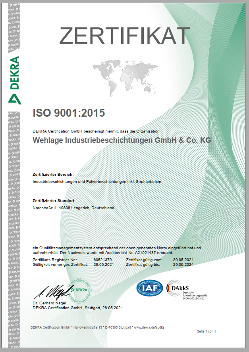Image resolution: width=249 pixels, height=352 pixels.
Task: Click the world map graphic
Action: pyautogui.click(x=125, y=78)
